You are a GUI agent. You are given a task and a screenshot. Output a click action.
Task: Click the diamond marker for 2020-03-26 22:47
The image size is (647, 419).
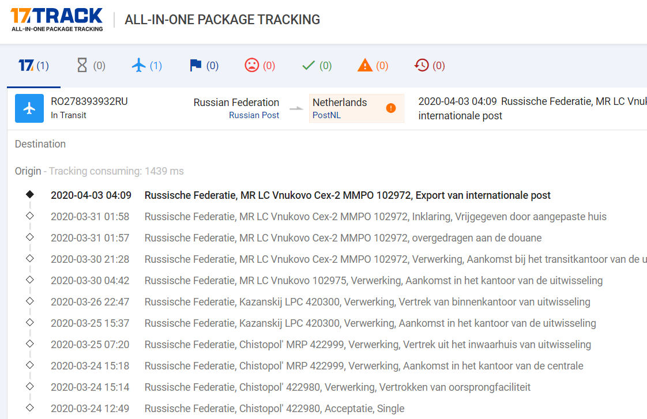tap(30, 301)
